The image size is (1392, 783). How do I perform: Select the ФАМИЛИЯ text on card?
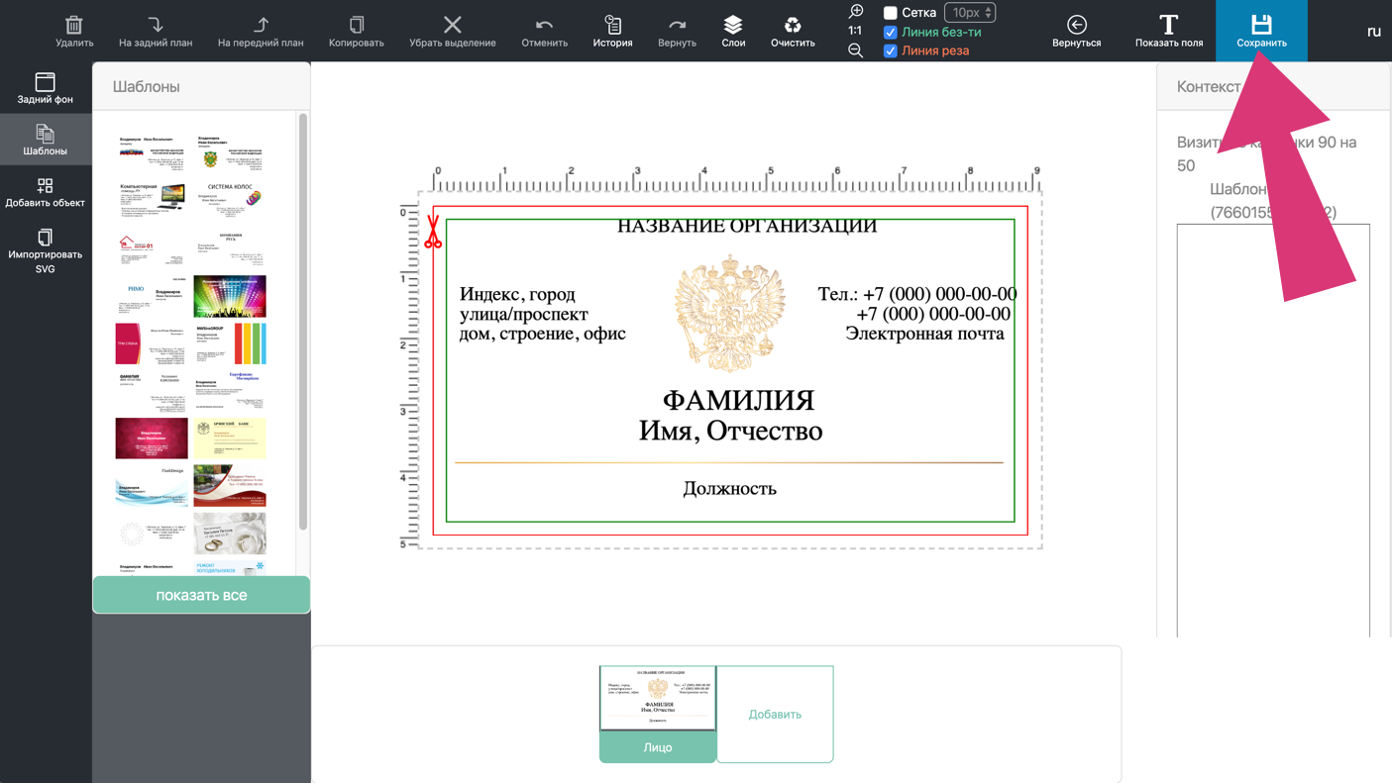(x=738, y=400)
